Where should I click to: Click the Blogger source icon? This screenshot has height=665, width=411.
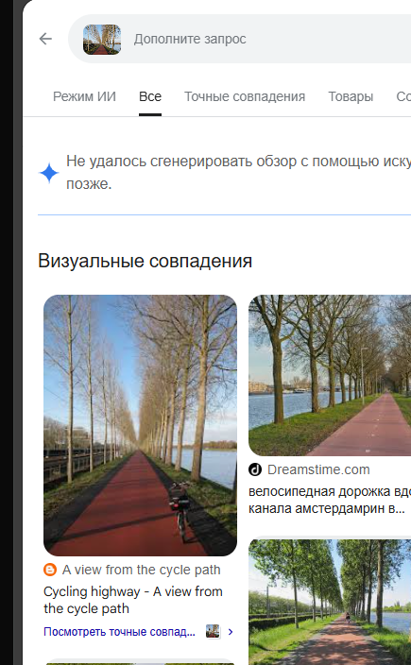(50, 570)
